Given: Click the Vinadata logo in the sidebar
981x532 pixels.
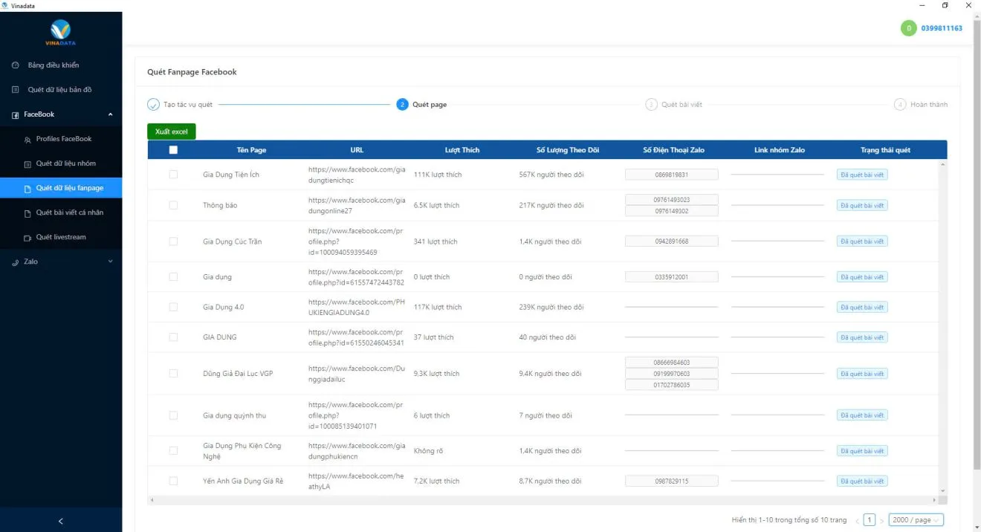Looking at the screenshot, I should 61,32.
